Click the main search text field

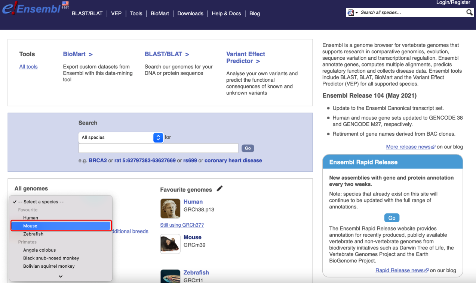pos(158,148)
